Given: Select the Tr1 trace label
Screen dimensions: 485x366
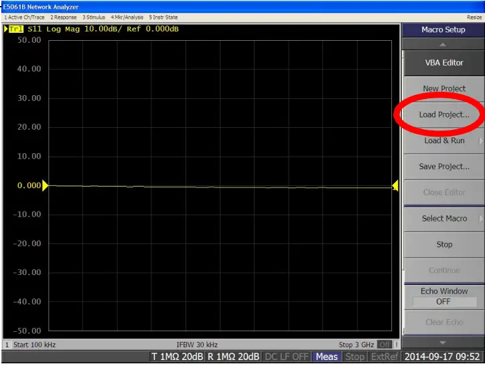Looking at the screenshot, I should coord(16,29).
